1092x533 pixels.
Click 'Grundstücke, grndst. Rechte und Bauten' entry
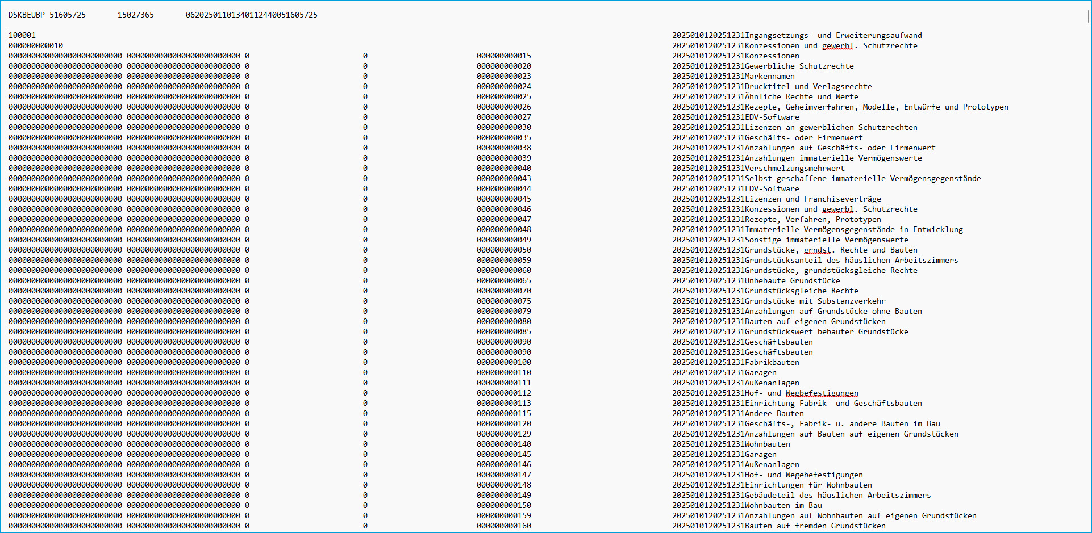(x=831, y=250)
